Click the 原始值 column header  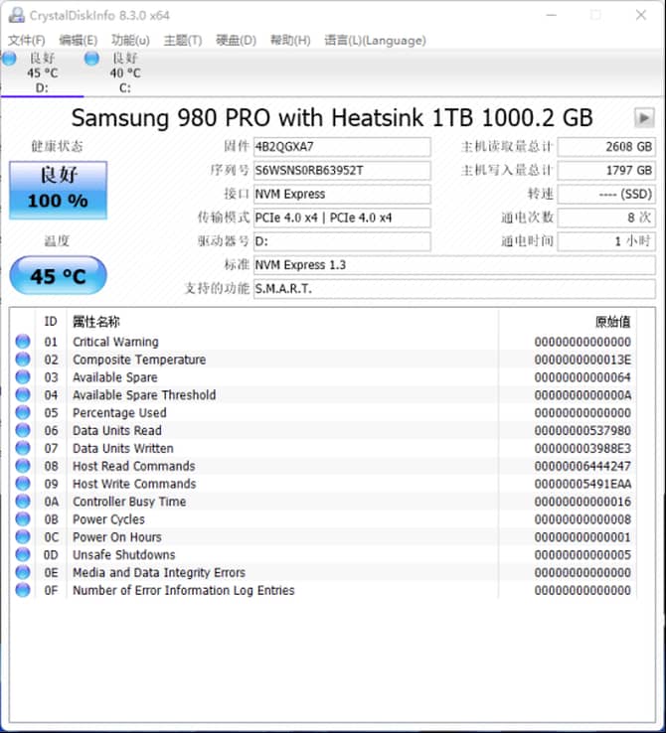[x=612, y=322]
